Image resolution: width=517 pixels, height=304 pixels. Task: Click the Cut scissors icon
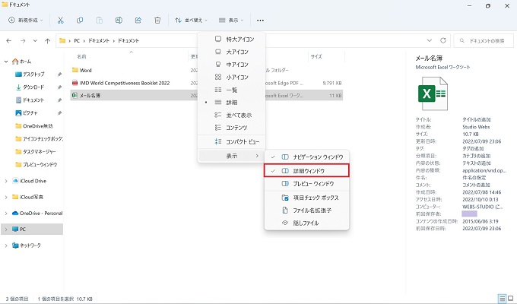[x=60, y=21]
